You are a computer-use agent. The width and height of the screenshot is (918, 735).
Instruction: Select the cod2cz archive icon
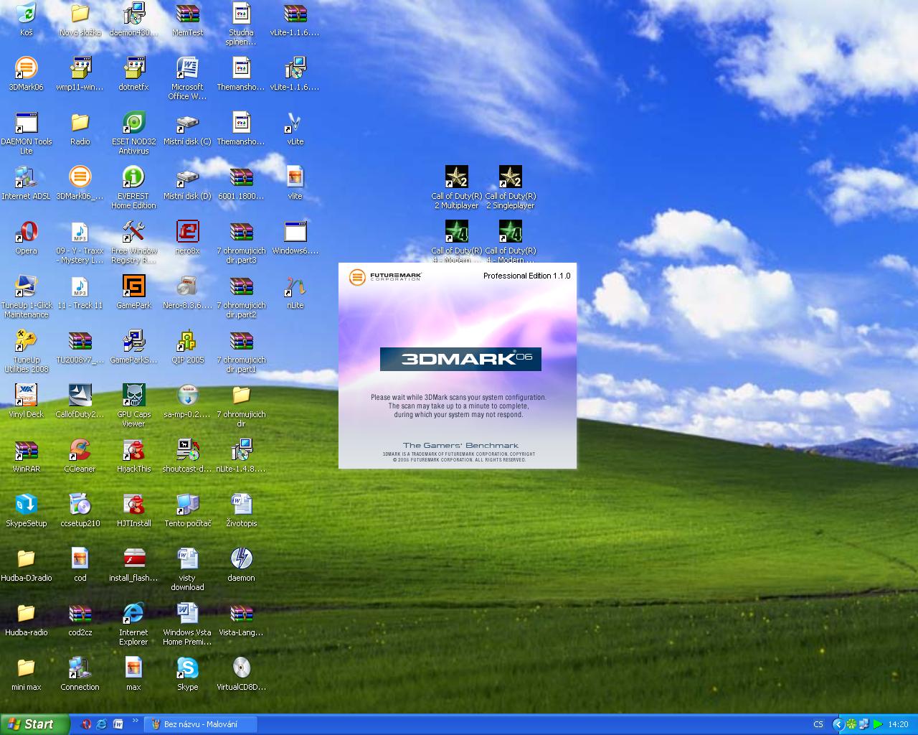80,614
